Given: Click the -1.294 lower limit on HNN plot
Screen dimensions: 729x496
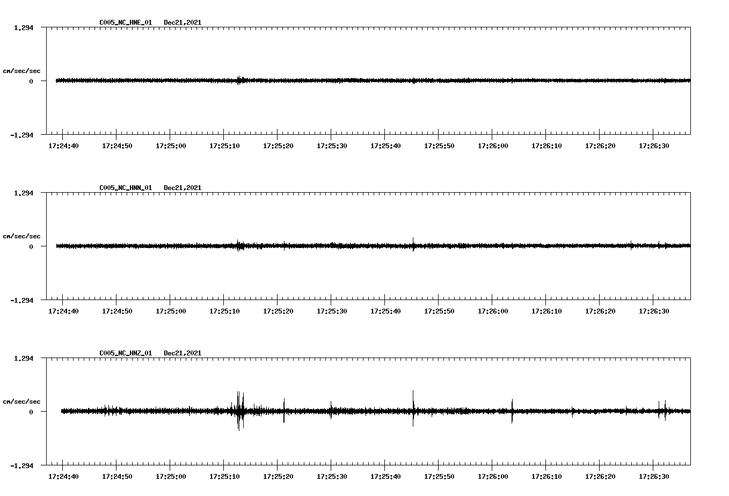Looking at the screenshot, I should point(21,300).
